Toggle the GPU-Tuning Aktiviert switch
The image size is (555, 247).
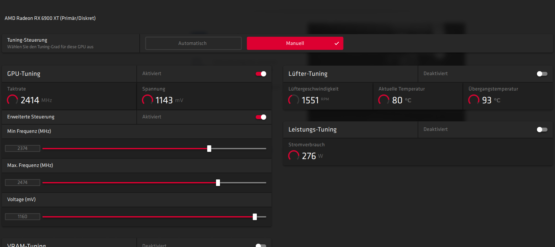(x=261, y=74)
